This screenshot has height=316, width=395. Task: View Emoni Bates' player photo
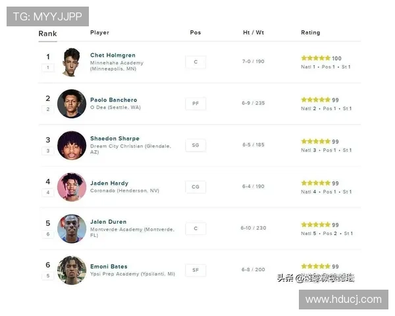tap(71, 270)
